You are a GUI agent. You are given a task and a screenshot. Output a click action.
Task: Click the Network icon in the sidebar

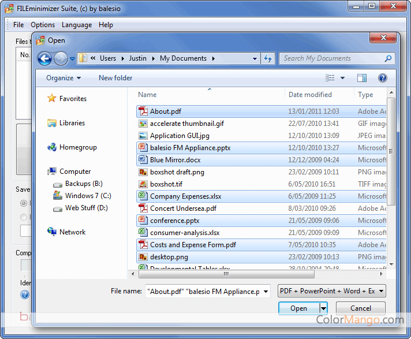pyautogui.click(x=53, y=232)
